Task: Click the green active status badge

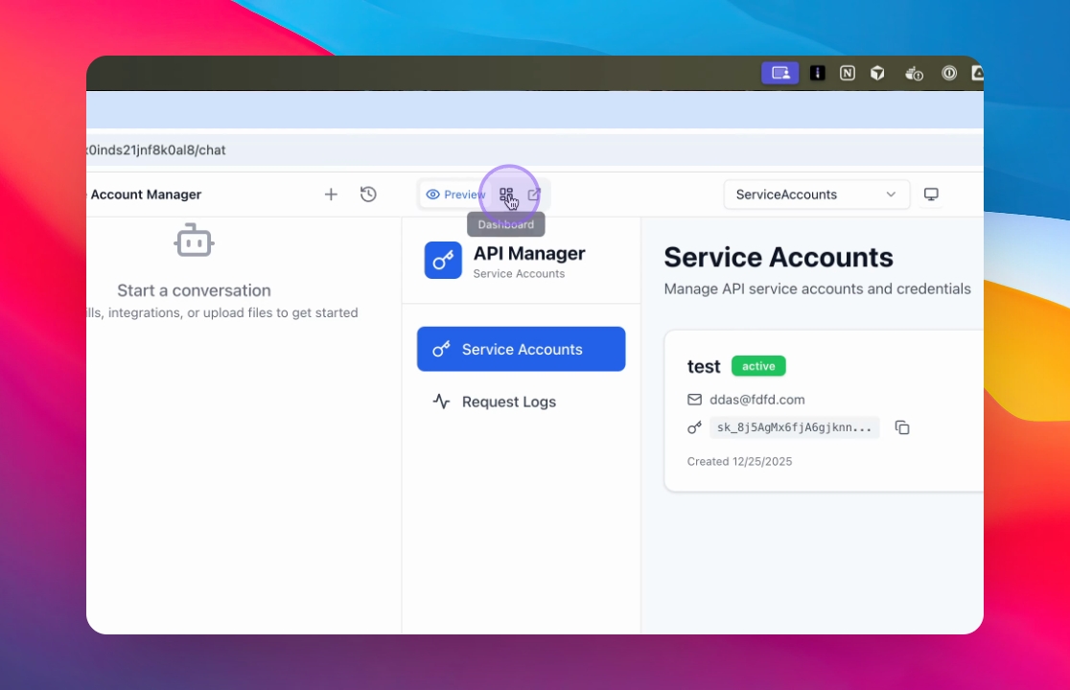Action: coord(758,366)
